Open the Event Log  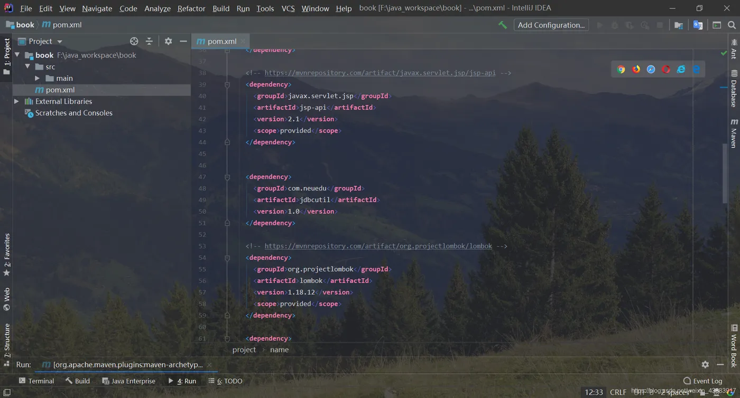coord(702,381)
